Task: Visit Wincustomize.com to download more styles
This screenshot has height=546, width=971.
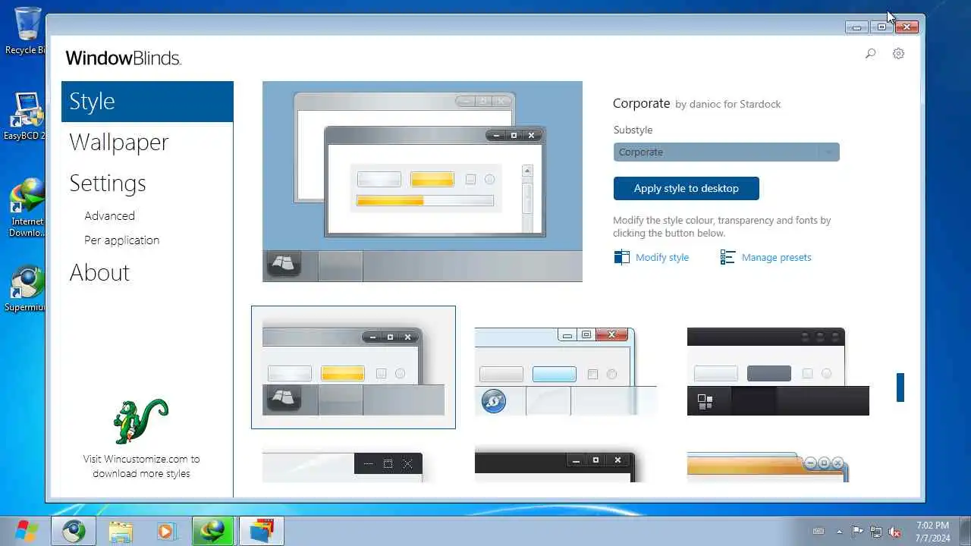Action: [141, 466]
